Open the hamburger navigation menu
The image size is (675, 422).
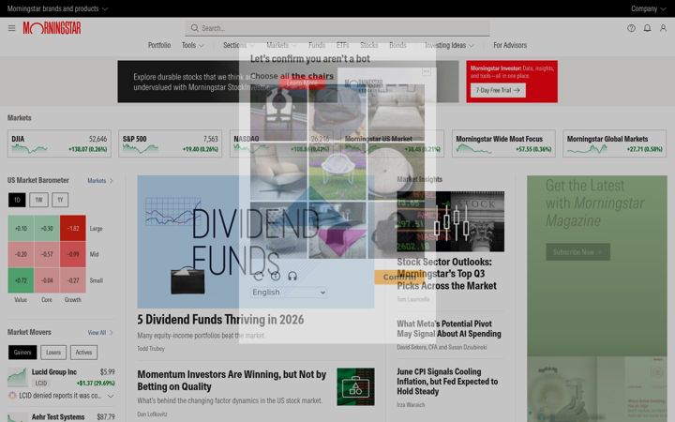tap(11, 28)
